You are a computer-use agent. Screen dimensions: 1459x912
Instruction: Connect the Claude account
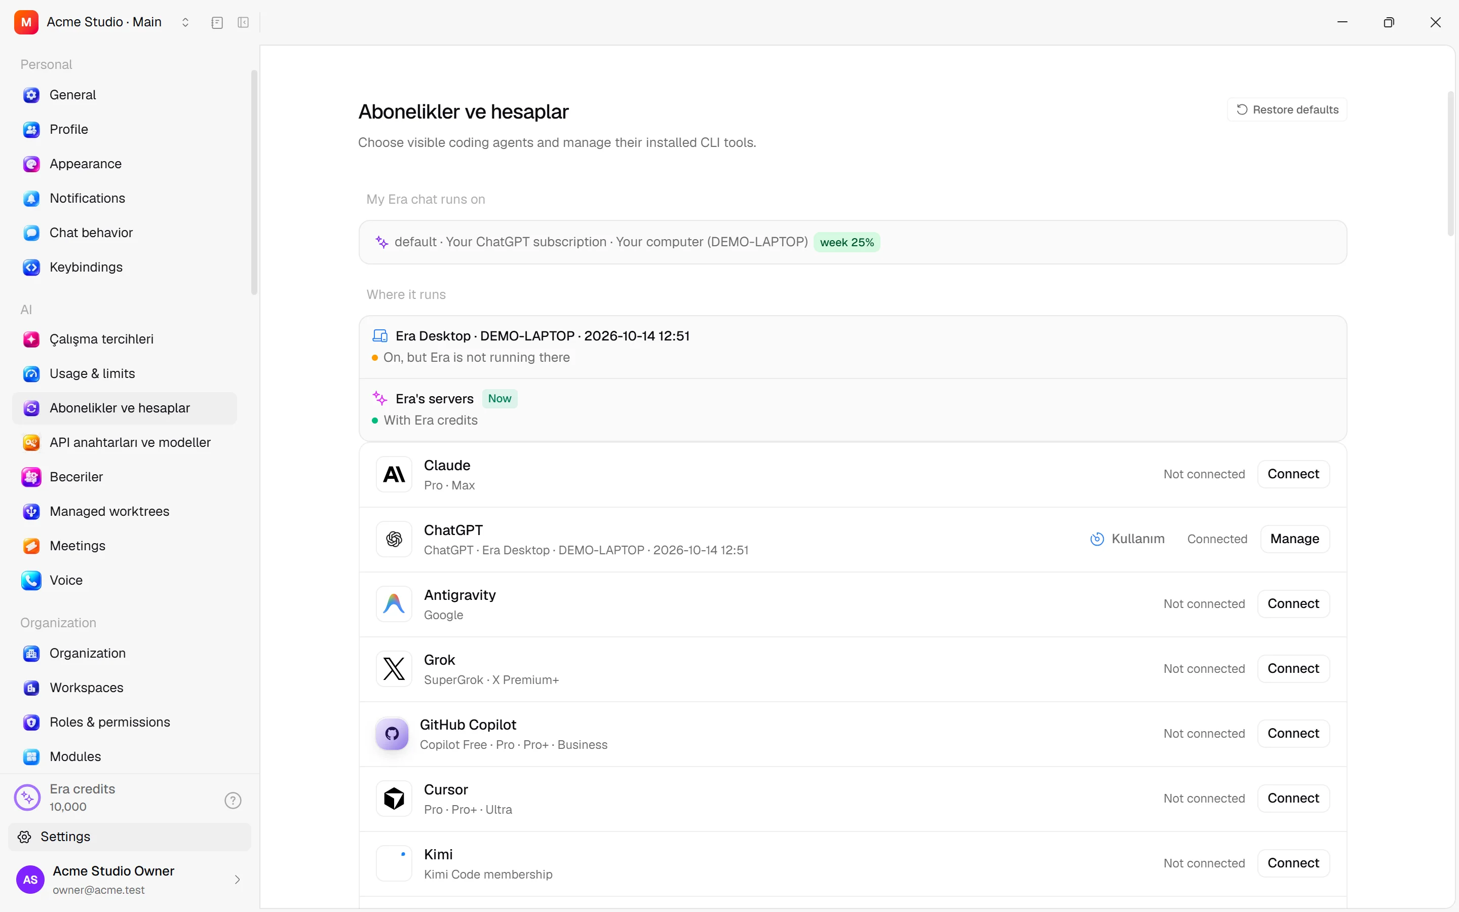tap(1293, 474)
